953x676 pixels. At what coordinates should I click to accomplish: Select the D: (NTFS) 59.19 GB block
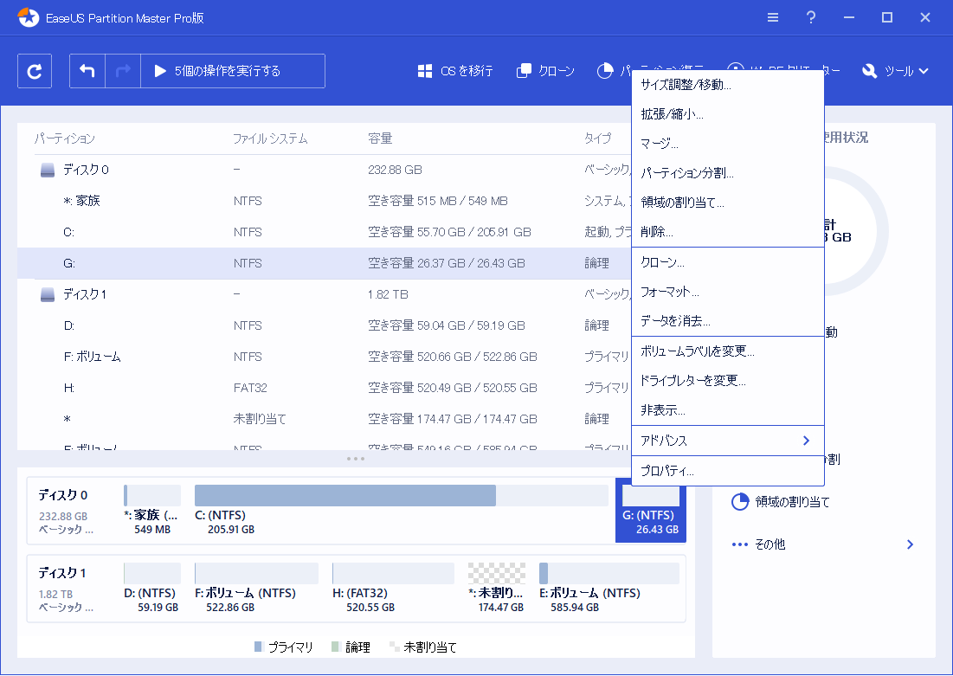[152, 588]
